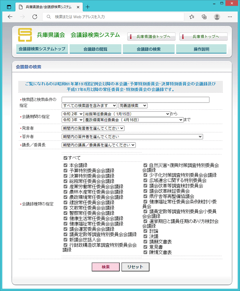Toggle 建設常任委員会会議録 checkbox

point(66,202)
